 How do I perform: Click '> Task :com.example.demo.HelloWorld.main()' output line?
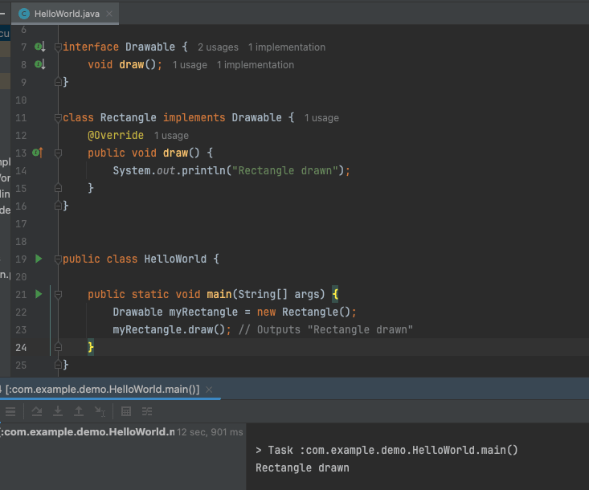(387, 450)
